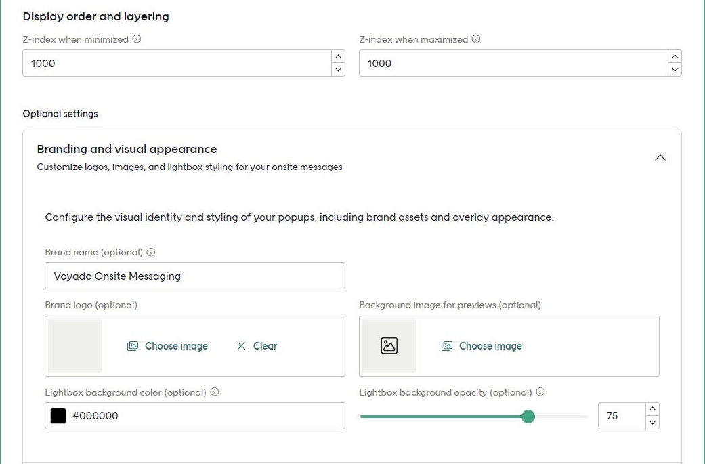
Task: Click the Brand name input field
Action: 195,276
